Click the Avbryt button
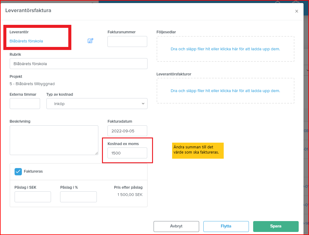 [x=176, y=226]
